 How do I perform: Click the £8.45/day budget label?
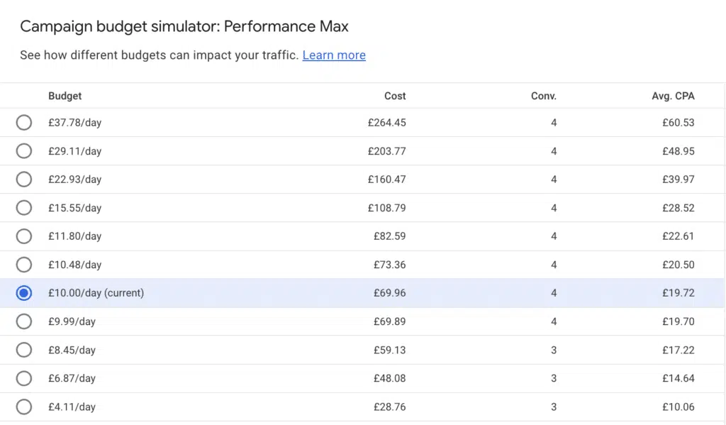point(72,351)
